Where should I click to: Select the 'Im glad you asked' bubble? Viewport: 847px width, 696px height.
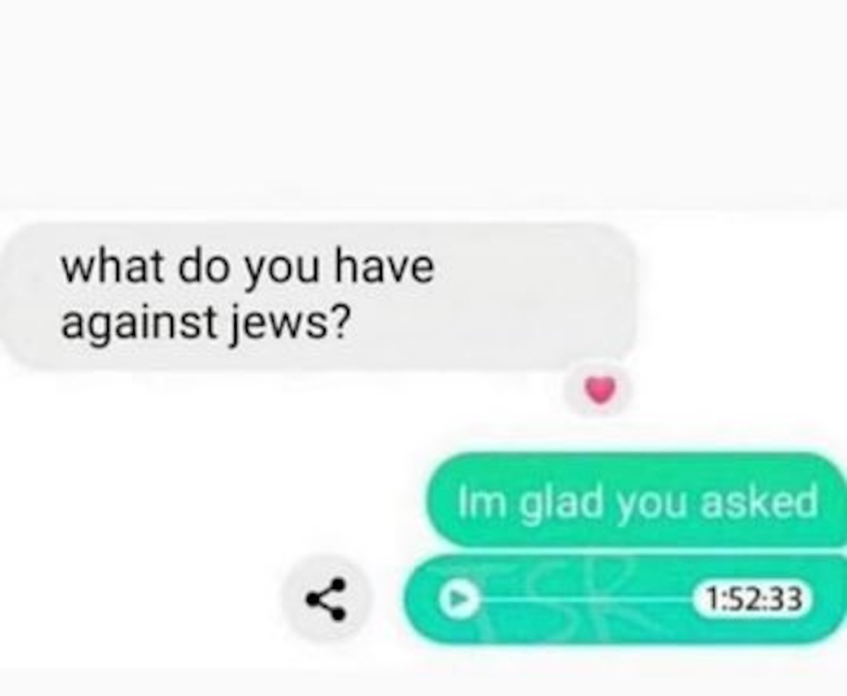click(x=637, y=500)
